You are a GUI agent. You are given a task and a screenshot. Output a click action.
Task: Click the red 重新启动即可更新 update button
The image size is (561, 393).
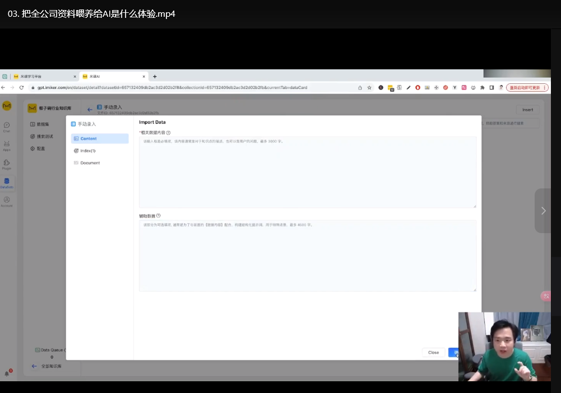pos(527,87)
